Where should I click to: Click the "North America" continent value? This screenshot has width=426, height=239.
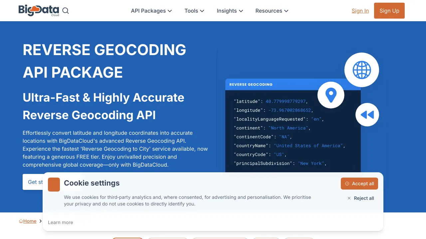click(288, 128)
